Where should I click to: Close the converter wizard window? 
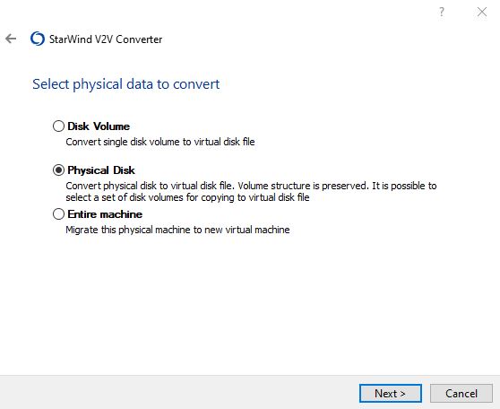(482, 12)
